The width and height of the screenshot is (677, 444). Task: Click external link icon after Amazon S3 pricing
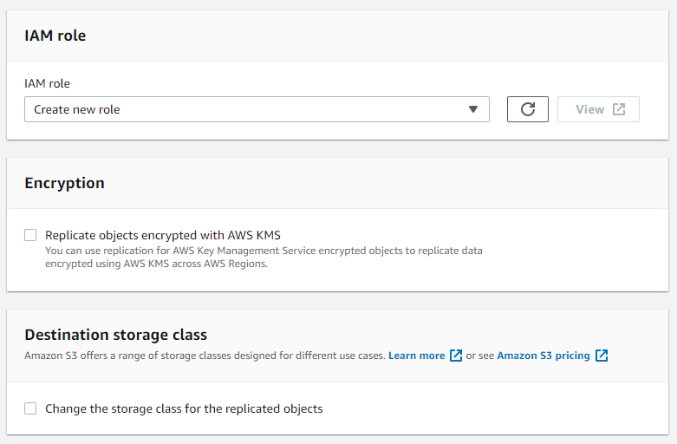[602, 356]
